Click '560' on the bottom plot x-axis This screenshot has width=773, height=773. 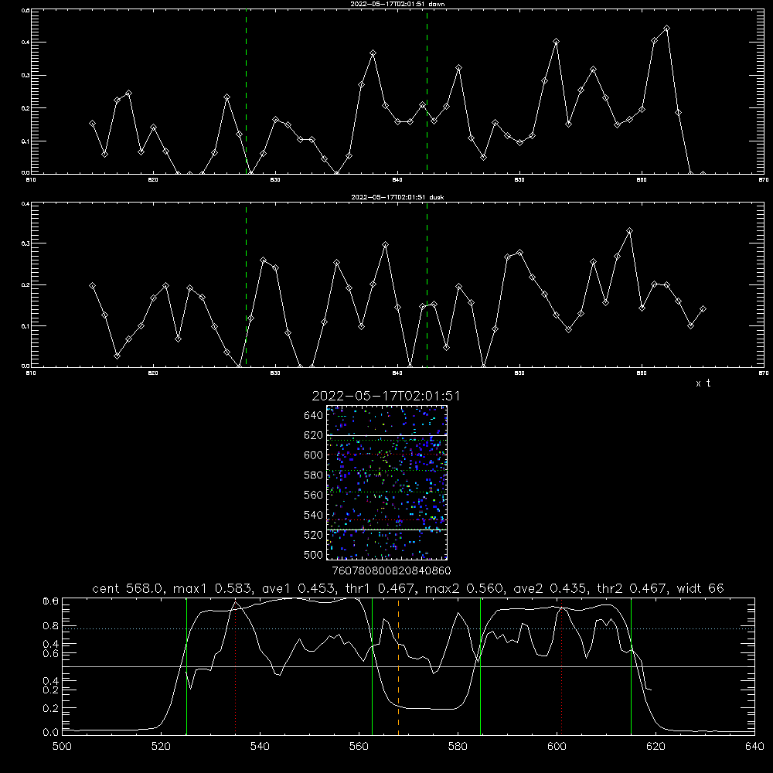[359, 747]
